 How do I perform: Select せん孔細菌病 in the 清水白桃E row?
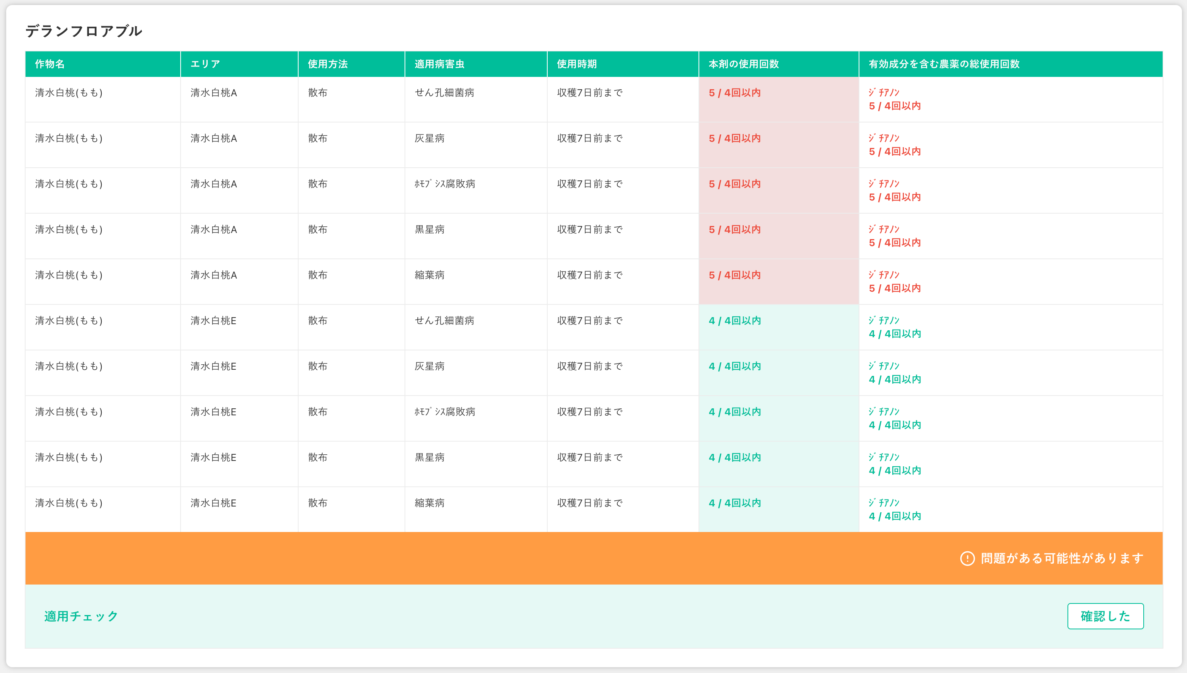click(x=444, y=320)
